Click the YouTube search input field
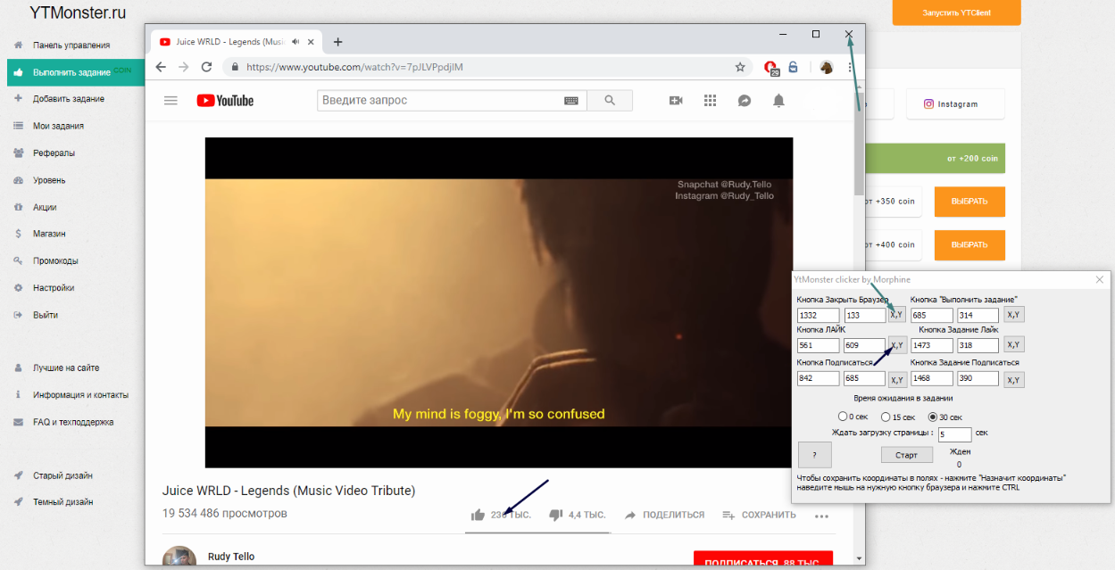This screenshot has height=570, width=1115. point(437,101)
